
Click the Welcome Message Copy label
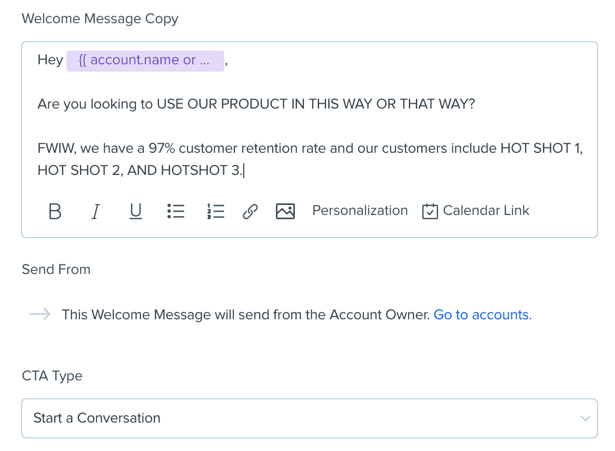100,19
